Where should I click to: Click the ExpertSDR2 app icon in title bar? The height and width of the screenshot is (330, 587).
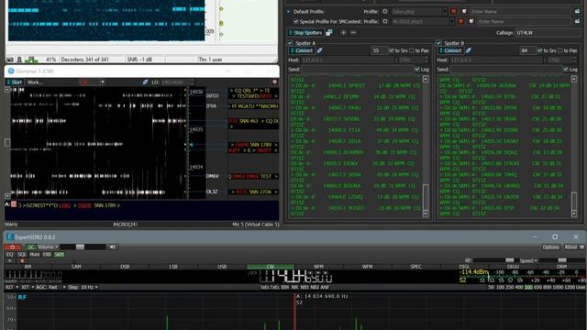10,236
